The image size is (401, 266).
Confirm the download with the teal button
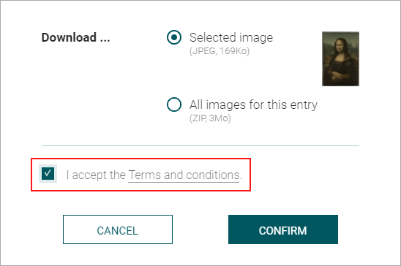[x=283, y=229]
